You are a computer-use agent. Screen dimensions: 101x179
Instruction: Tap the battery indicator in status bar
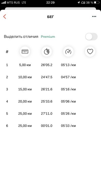(x=97, y=3)
